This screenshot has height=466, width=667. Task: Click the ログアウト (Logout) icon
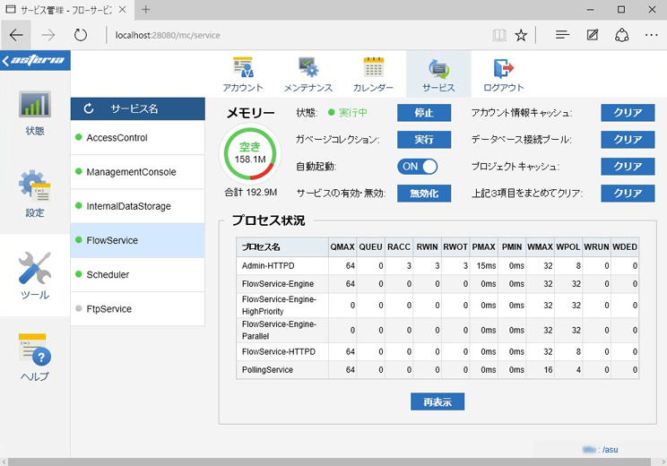(x=503, y=70)
